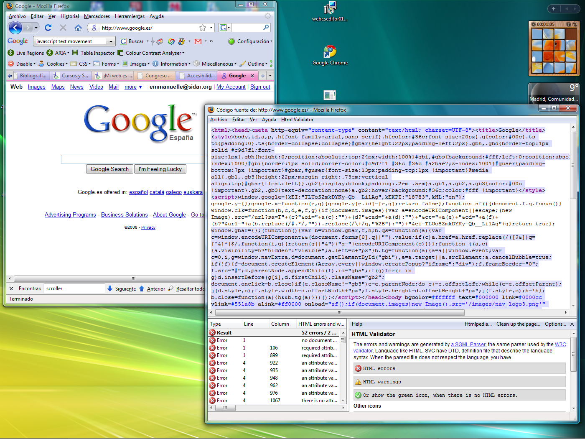Click the Table Inspector grid icon
The image size is (585, 439).
75,53
